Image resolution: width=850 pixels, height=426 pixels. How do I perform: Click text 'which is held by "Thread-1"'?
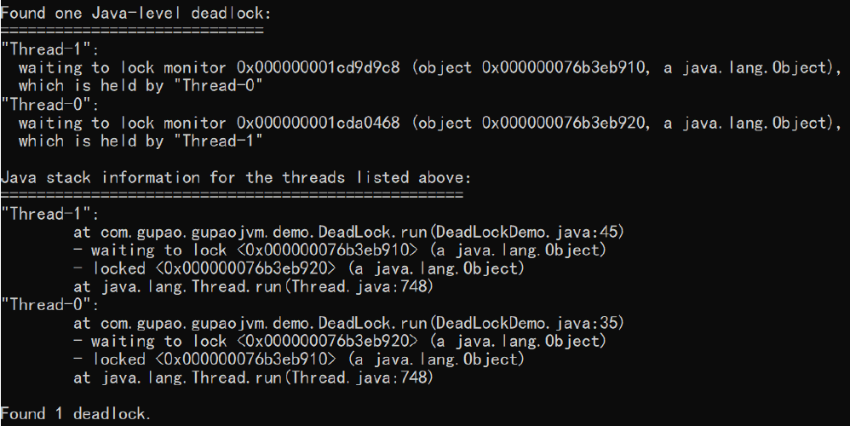tap(141, 141)
